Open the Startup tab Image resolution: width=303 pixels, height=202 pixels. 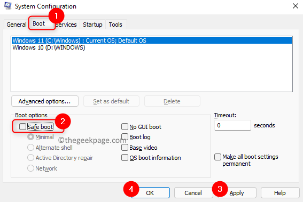pyautogui.click(x=92, y=25)
